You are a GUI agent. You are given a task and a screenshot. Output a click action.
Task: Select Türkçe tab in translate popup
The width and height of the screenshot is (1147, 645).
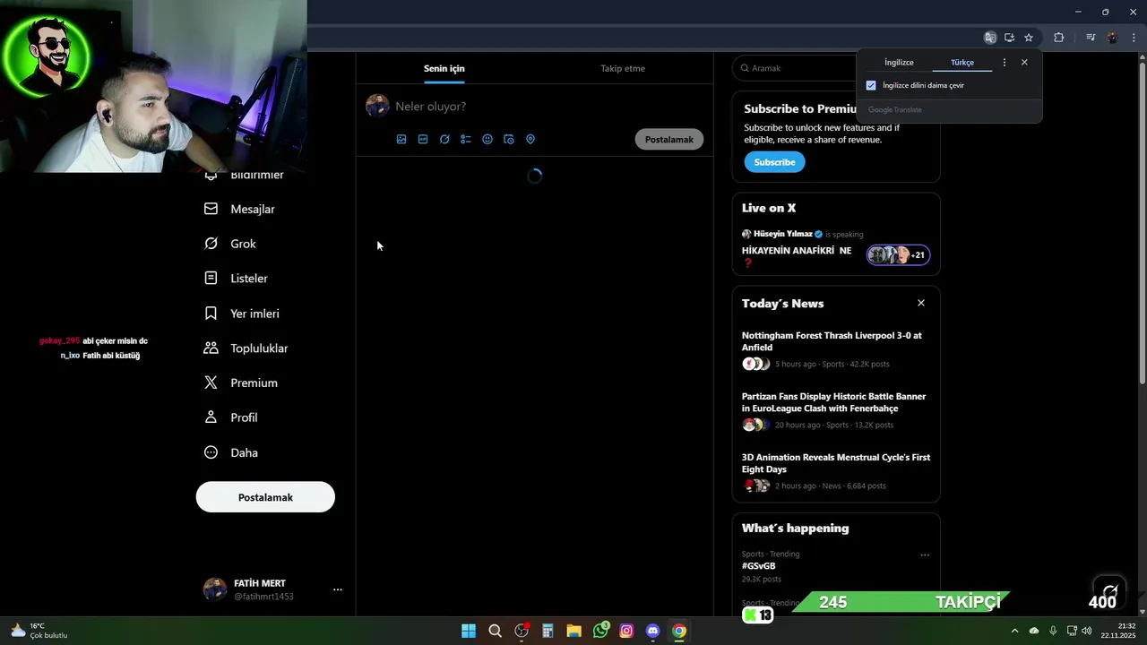point(962,63)
